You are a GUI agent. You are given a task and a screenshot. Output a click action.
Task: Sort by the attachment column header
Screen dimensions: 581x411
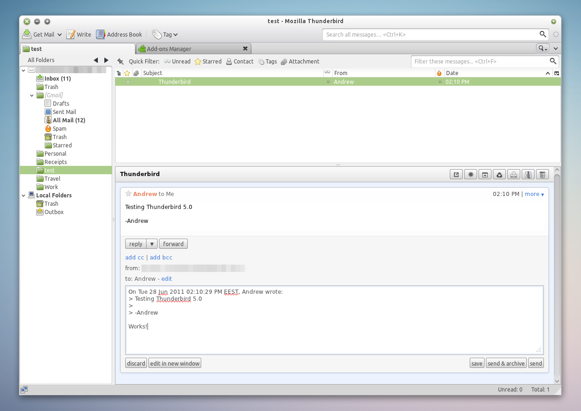(x=136, y=73)
